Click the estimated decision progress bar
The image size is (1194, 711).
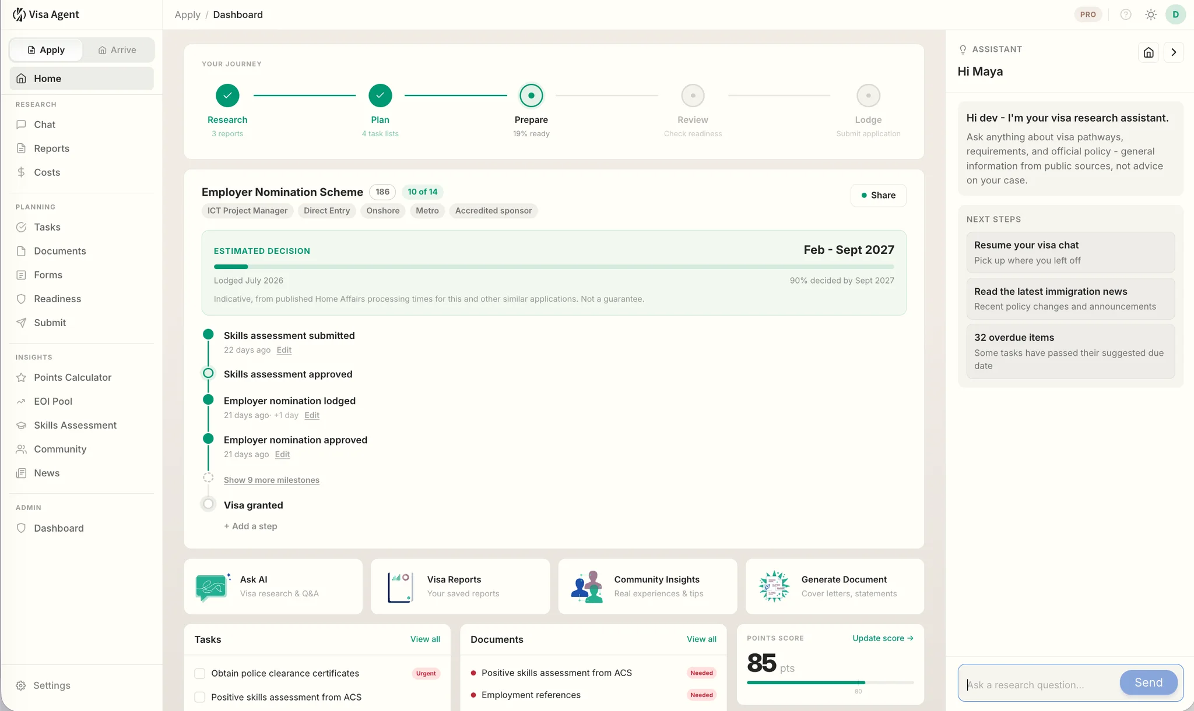point(554,267)
